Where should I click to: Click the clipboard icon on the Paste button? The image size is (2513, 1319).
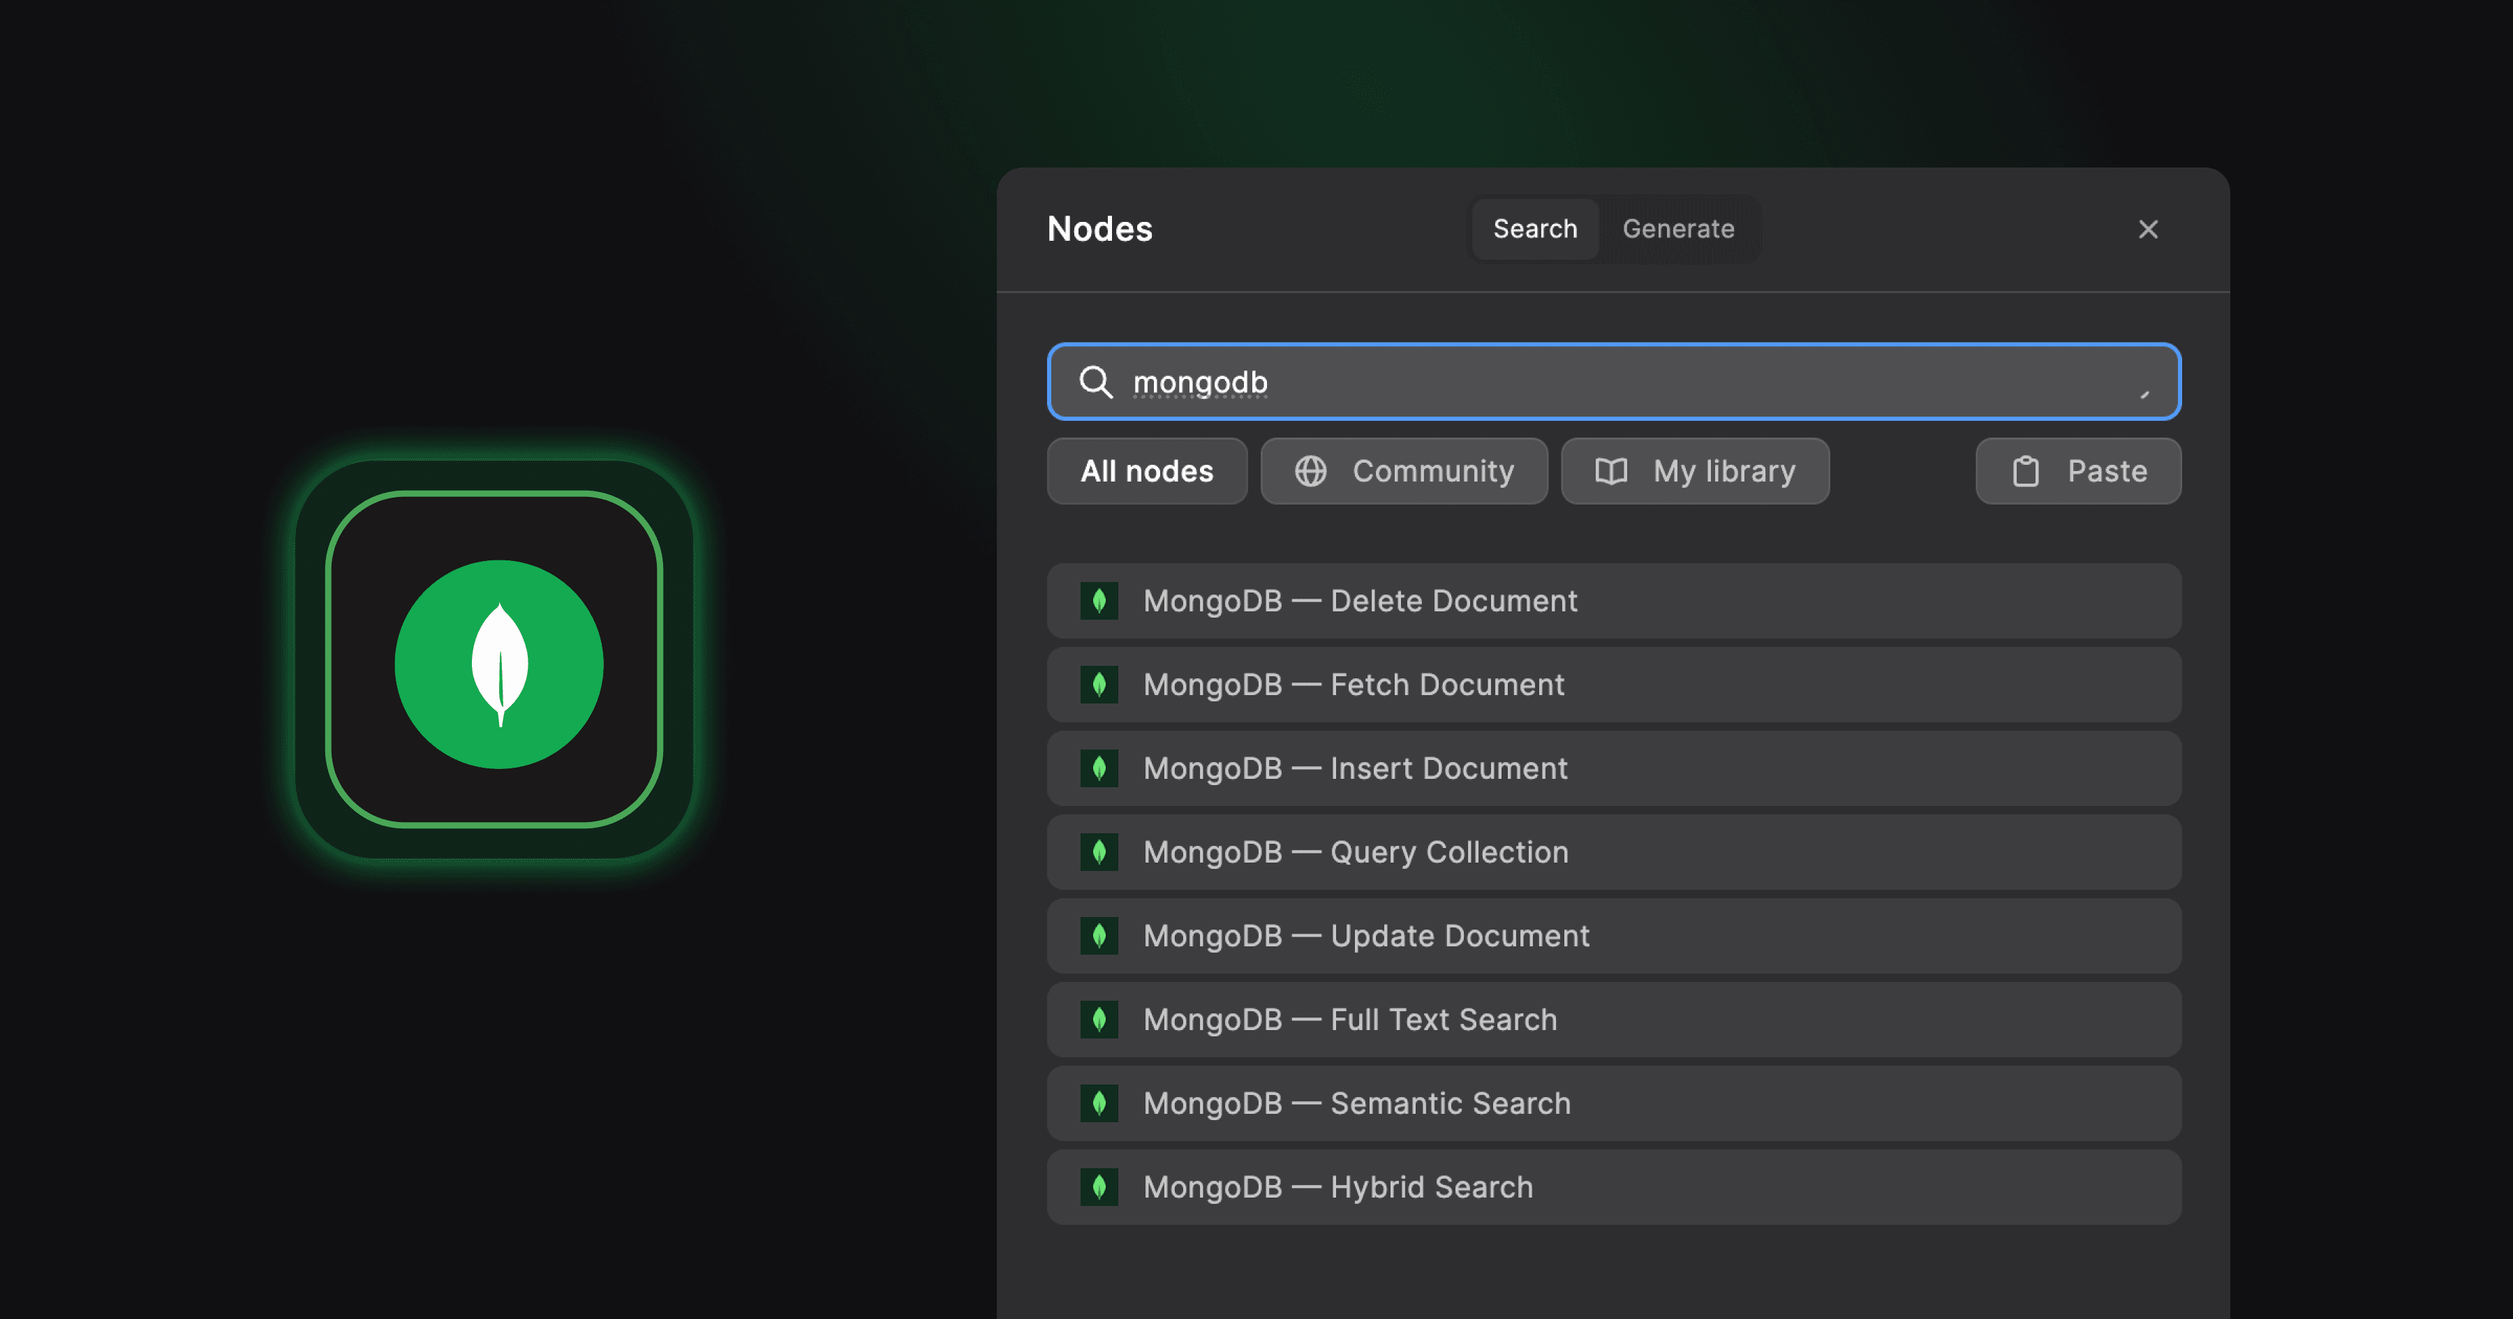click(2026, 471)
